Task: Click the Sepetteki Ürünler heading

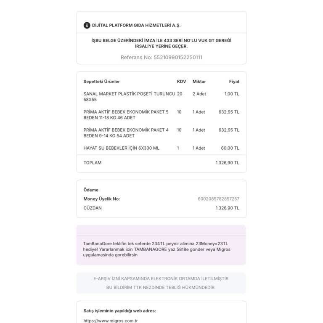Action: click(x=101, y=82)
